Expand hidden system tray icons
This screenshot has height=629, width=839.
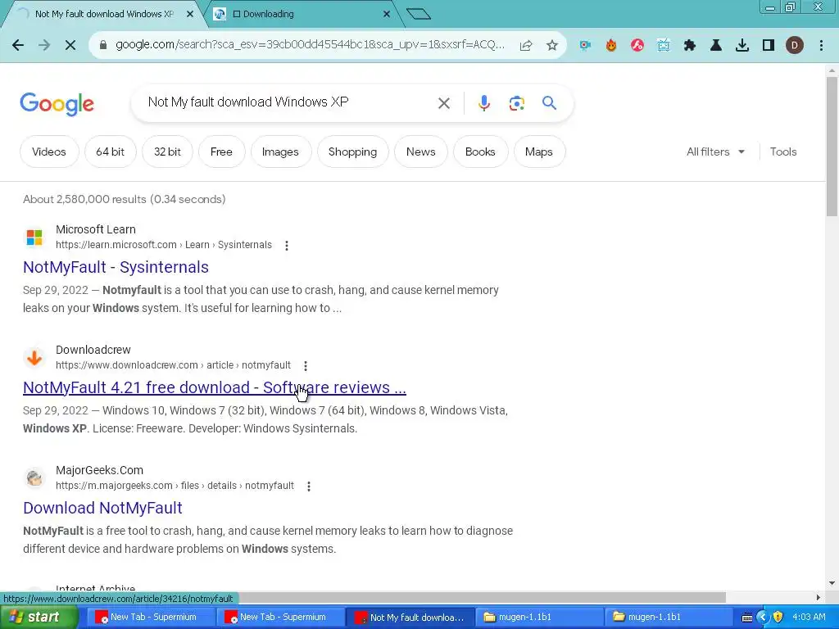pos(763,618)
